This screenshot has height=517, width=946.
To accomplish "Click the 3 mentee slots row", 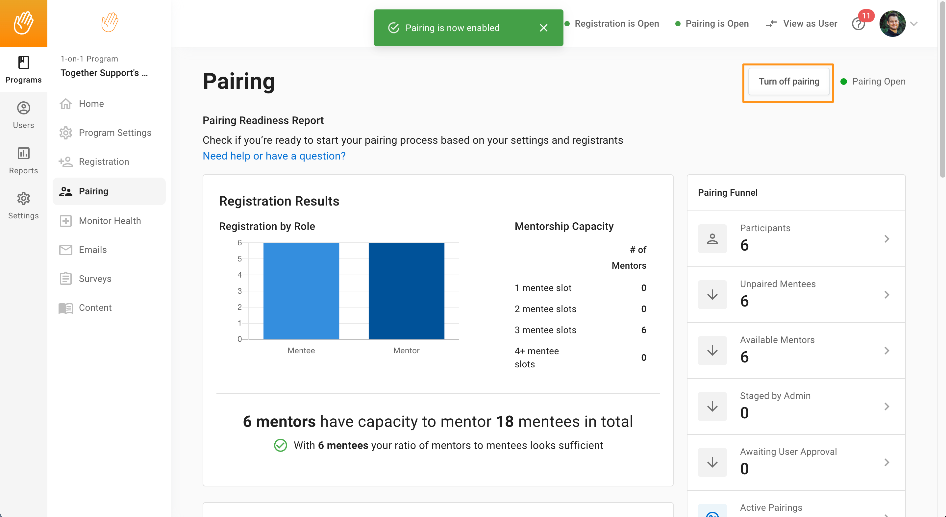I will 580,330.
